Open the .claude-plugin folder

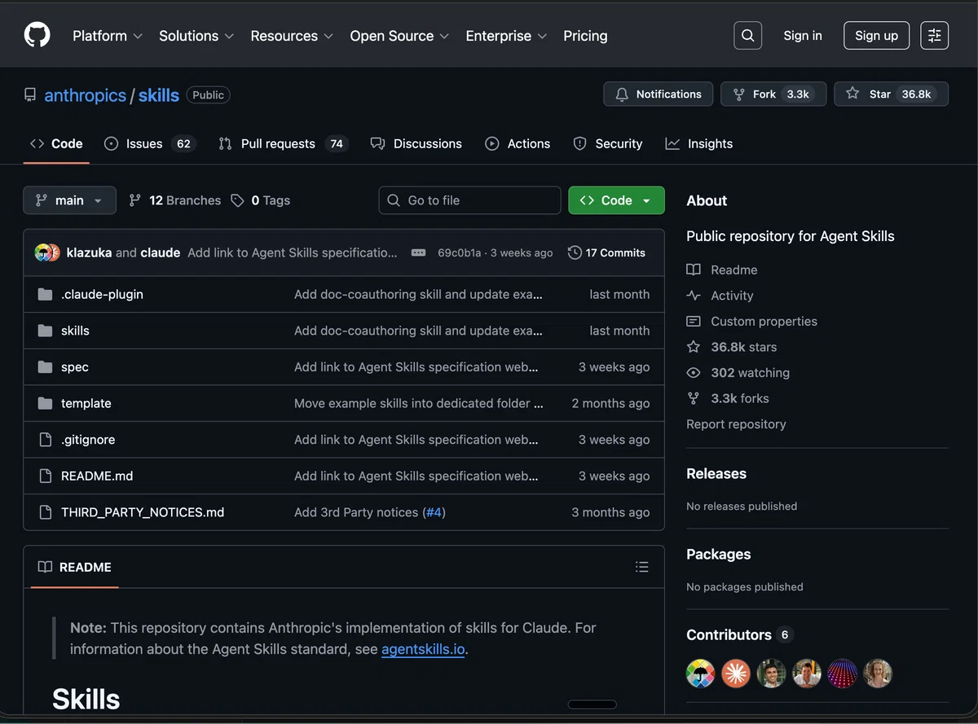(102, 294)
